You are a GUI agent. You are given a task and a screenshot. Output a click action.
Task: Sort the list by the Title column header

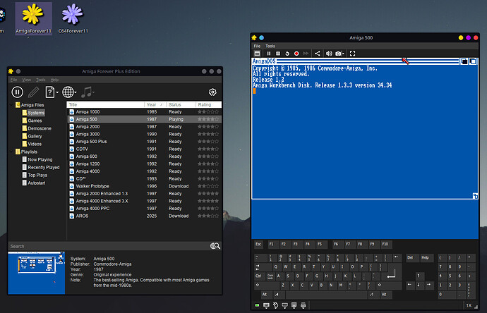(106, 104)
